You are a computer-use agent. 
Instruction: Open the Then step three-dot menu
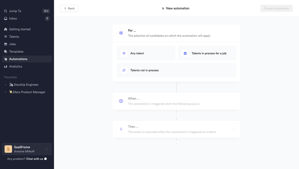[x=233, y=129]
